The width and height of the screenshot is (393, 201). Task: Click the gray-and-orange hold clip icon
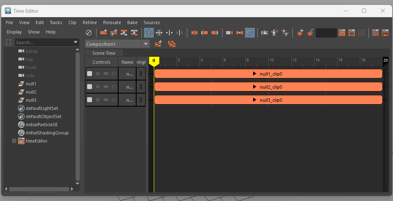click(229, 33)
